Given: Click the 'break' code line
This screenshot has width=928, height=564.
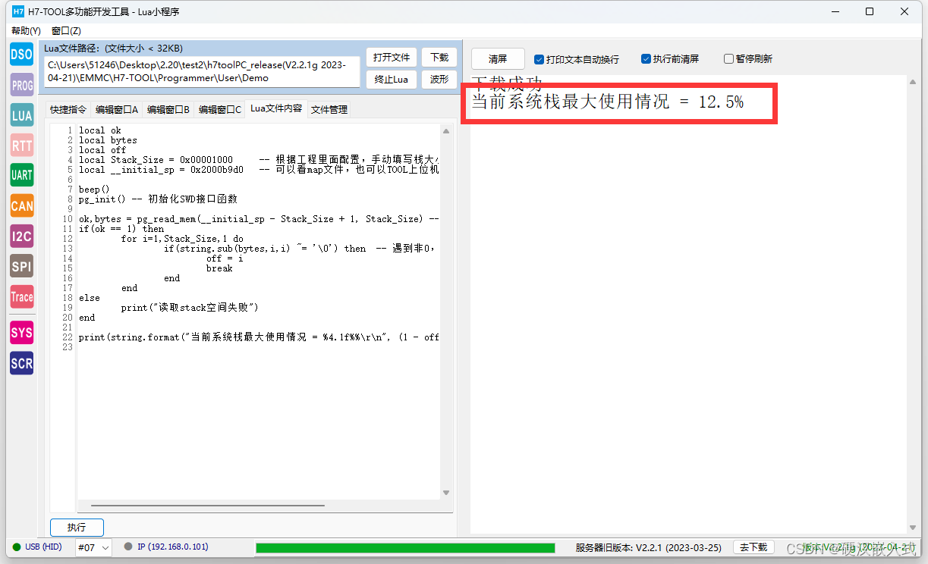Looking at the screenshot, I should point(219,268).
